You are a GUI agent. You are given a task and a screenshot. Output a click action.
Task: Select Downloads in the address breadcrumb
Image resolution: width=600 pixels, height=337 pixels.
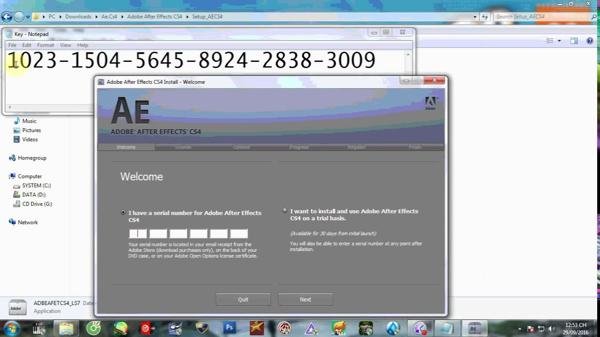(x=78, y=16)
